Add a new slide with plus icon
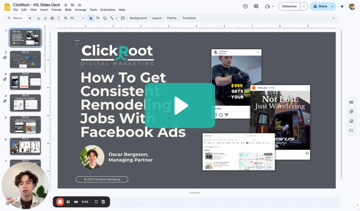 (x=30, y=18)
